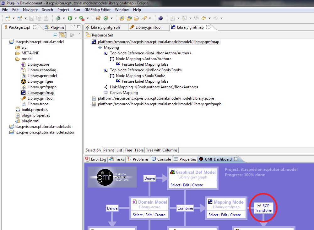Click the Transform link in GMF Dashboard
Screen dimensions: 314x230
point(263,211)
